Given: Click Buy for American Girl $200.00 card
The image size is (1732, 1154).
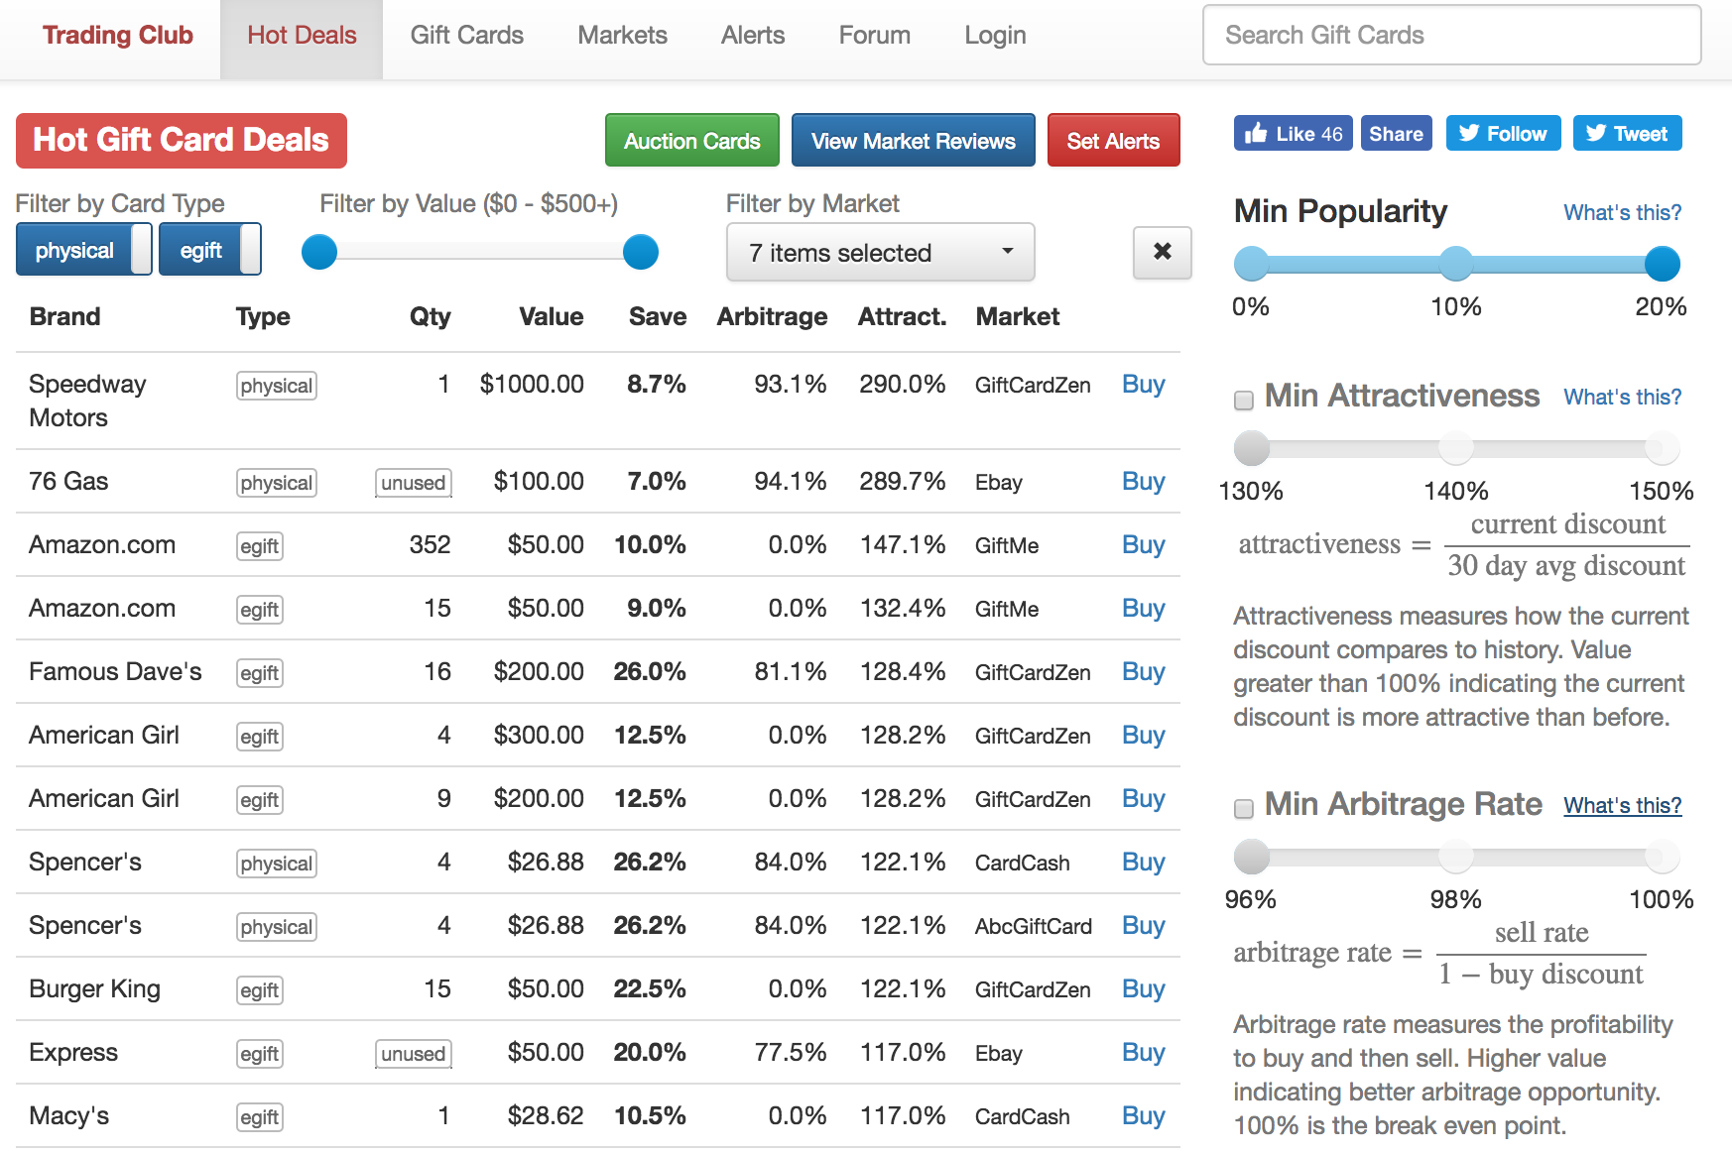Looking at the screenshot, I should point(1143,798).
